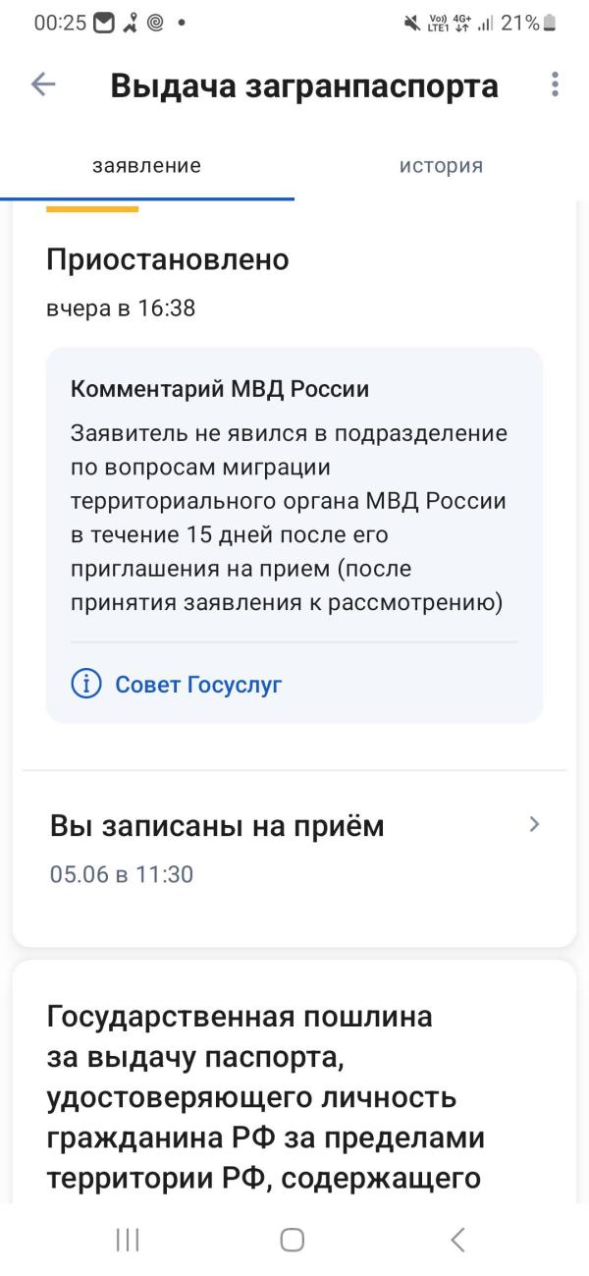Tap the mail notification icon in status bar
Viewport: 589px width, 1276px height.
click(103, 23)
